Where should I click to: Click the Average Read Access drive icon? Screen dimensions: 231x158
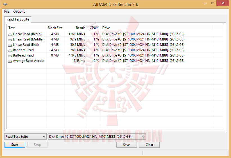coord(10,61)
